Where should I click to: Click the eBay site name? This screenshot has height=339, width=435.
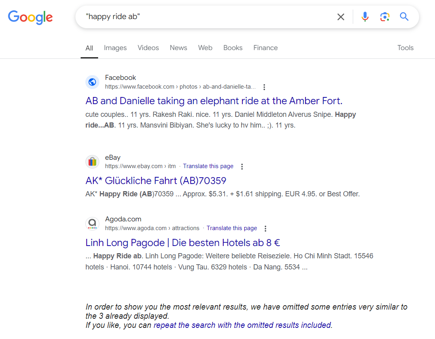pyautogui.click(x=113, y=157)
